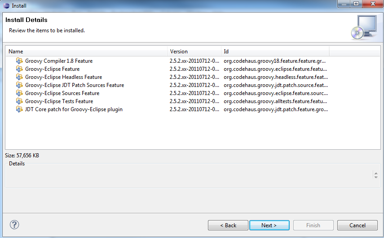
Task: Click id org.codehaus.groovy.eclipse.feature.sourc...
Action: point(275,93)
